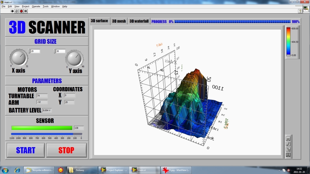Click the TURNTABLE motor value field
The width and height of the screenshot is (310, 174).
(x=42, y=96)
